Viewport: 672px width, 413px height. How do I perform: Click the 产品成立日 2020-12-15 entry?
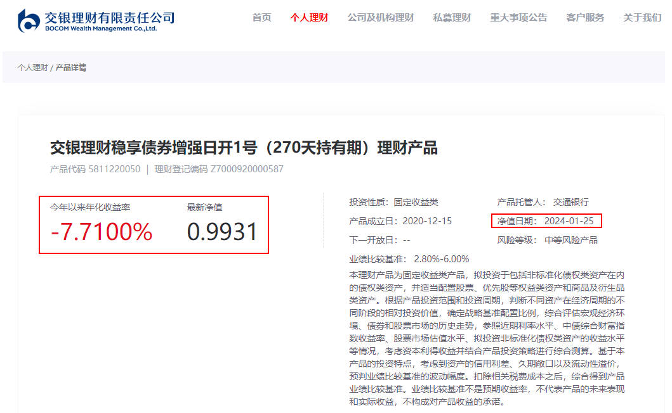tap(400, 221)
